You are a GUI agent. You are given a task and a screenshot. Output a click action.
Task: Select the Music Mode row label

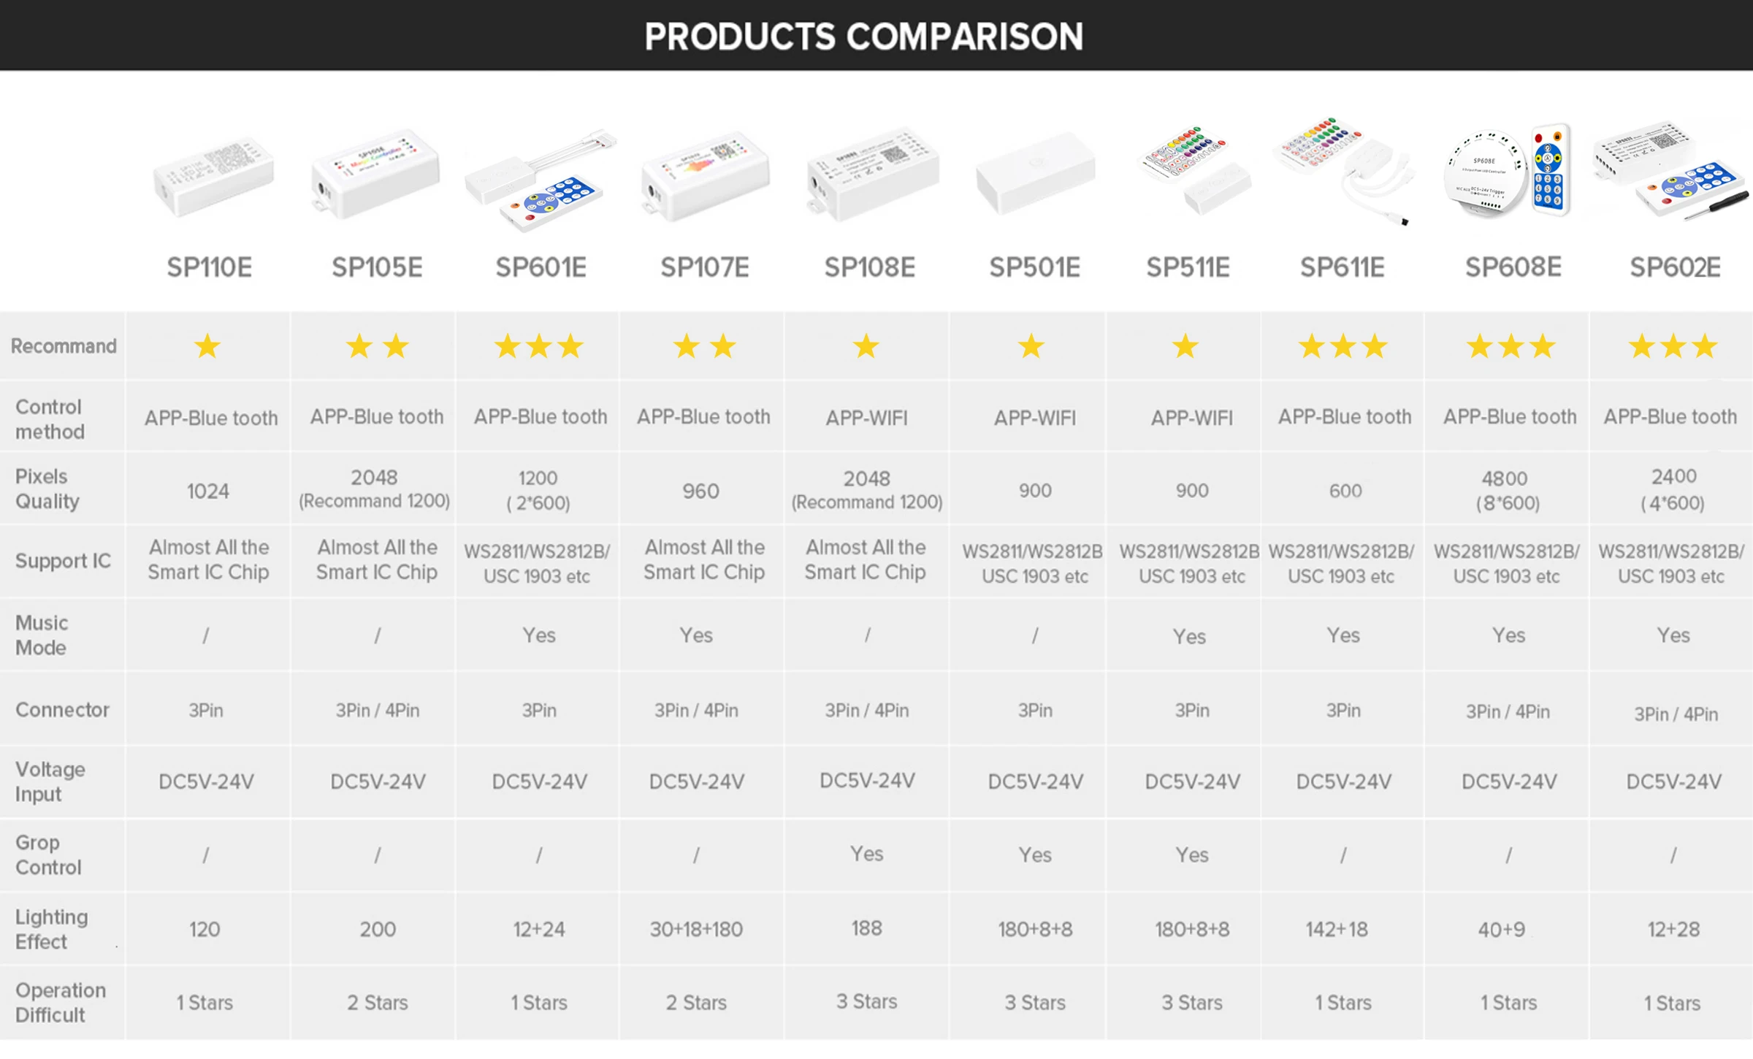pos(42,635)
